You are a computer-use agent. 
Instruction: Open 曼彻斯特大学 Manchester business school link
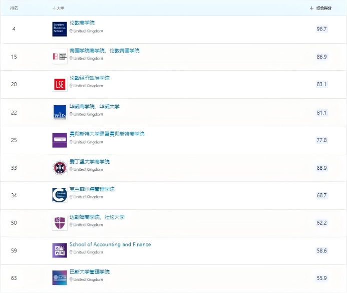pyautogui.click(x=107, y=134)
